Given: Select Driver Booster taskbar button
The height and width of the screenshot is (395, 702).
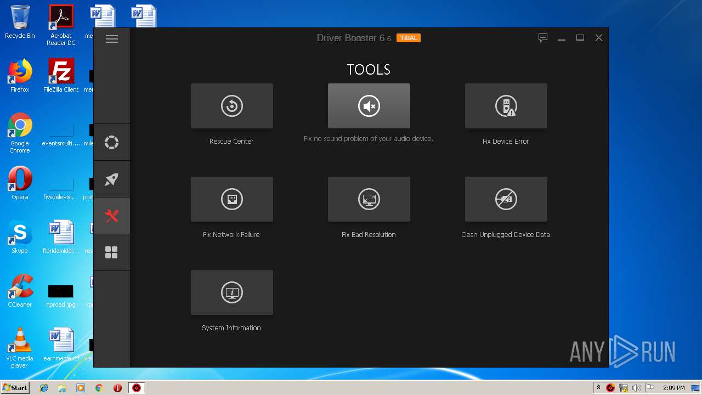Looking at the screenshot, I should click(x=137, y=388).
